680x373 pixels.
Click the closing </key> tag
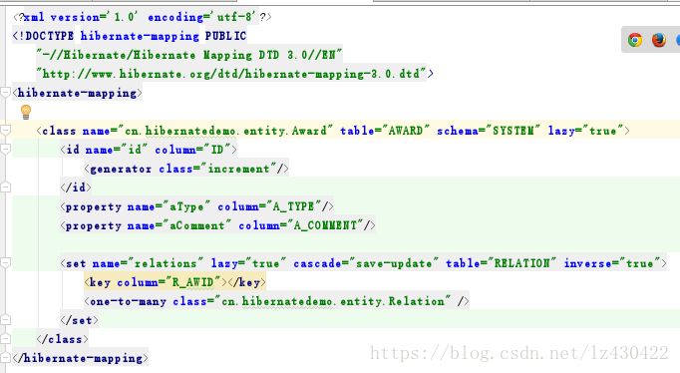246,282
